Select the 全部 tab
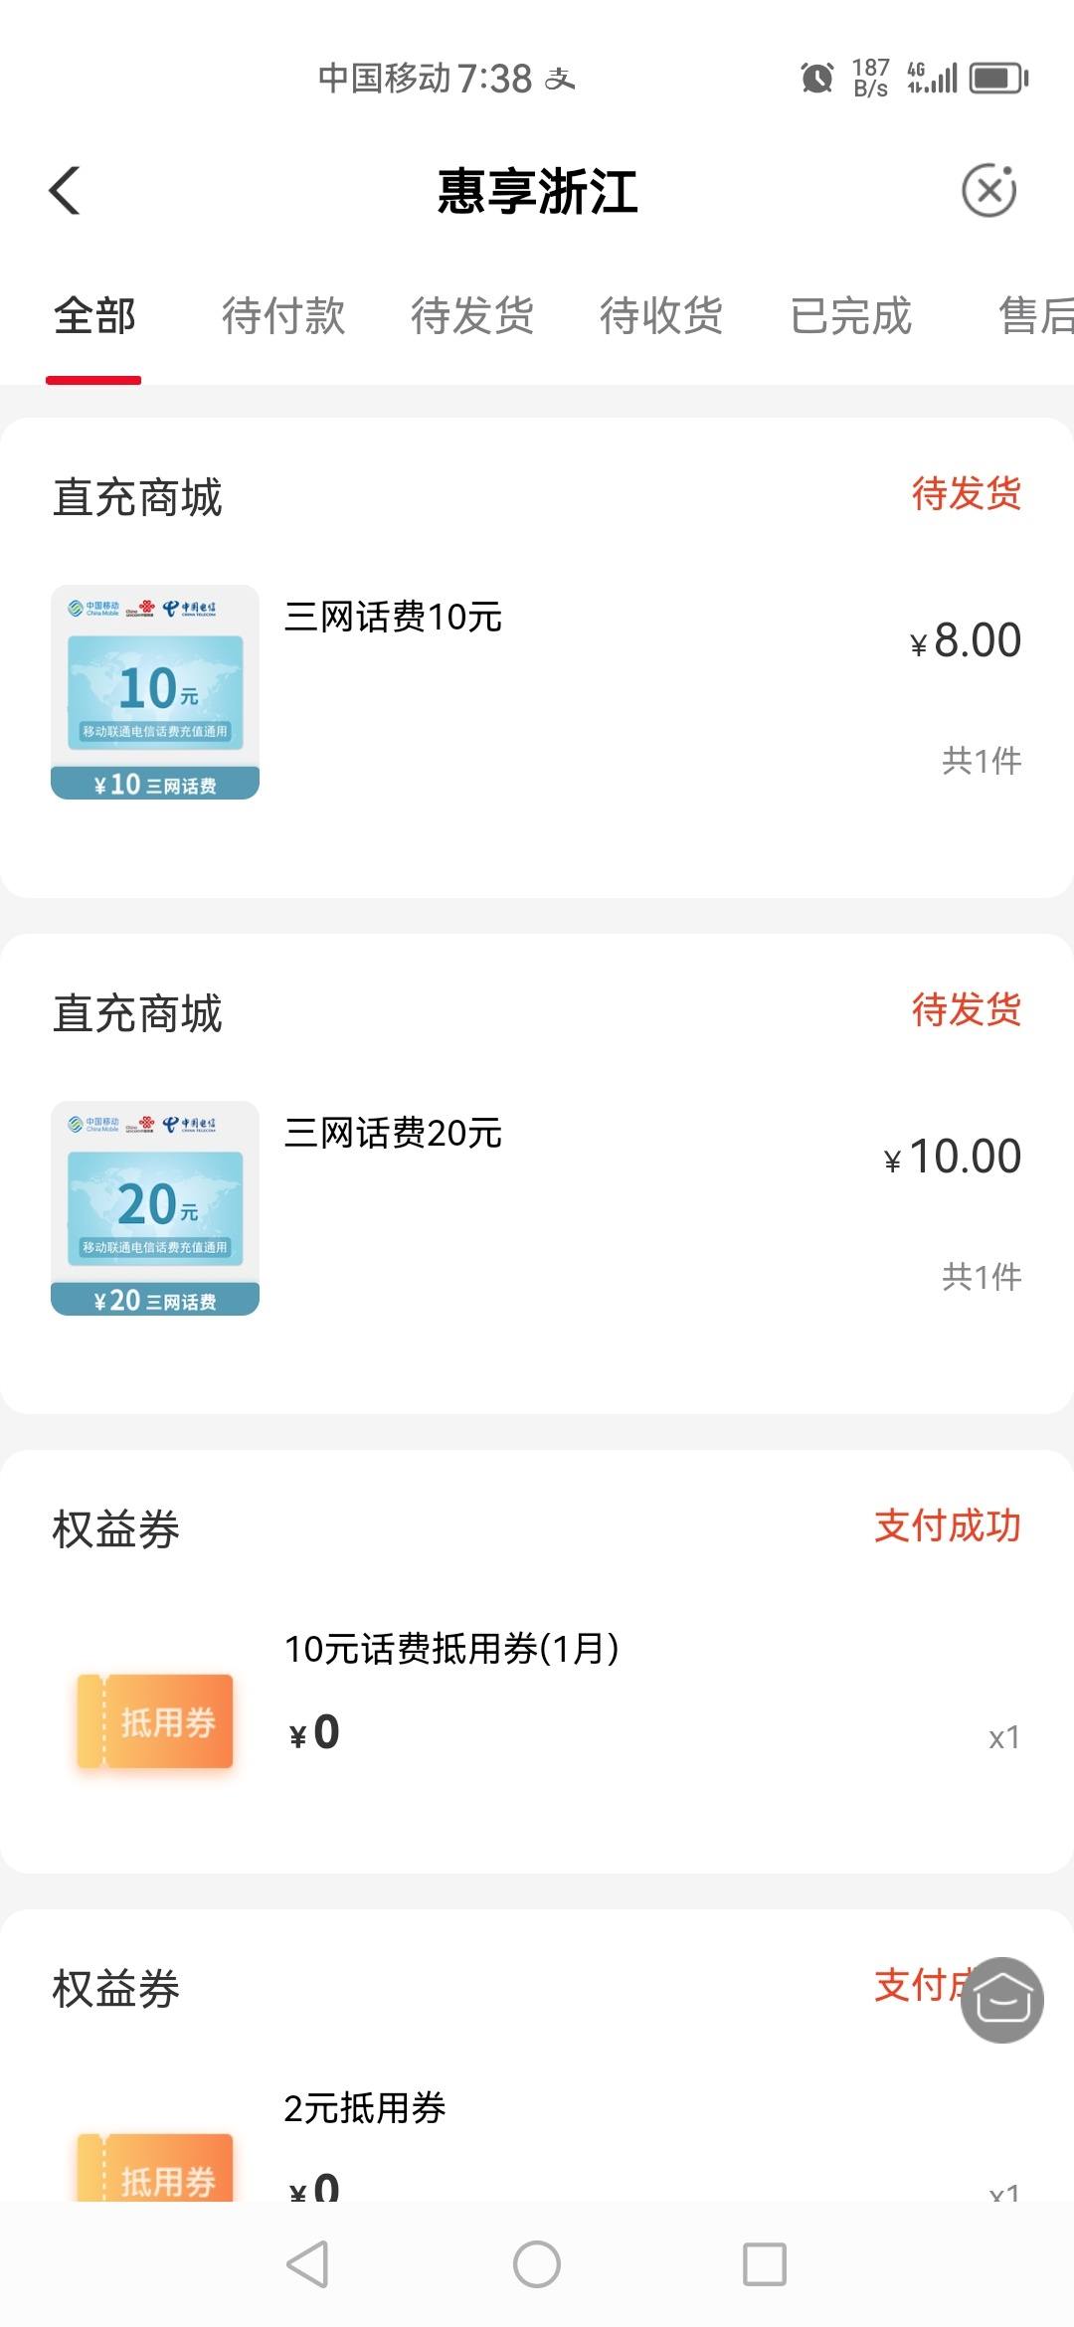Viewport: 1074px width, 2327px height. (x=94, y=316)
